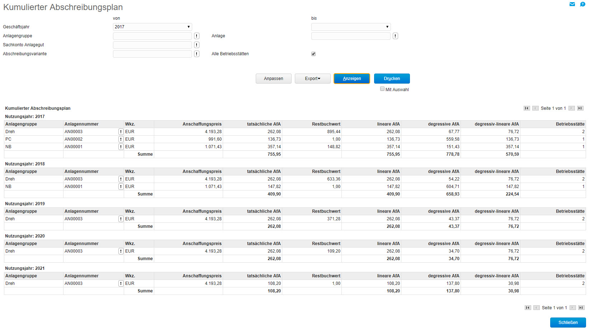Click lookup icon beside Abschreibungsvariante field
Screen dimensions: 590x329
pos(197,54)
